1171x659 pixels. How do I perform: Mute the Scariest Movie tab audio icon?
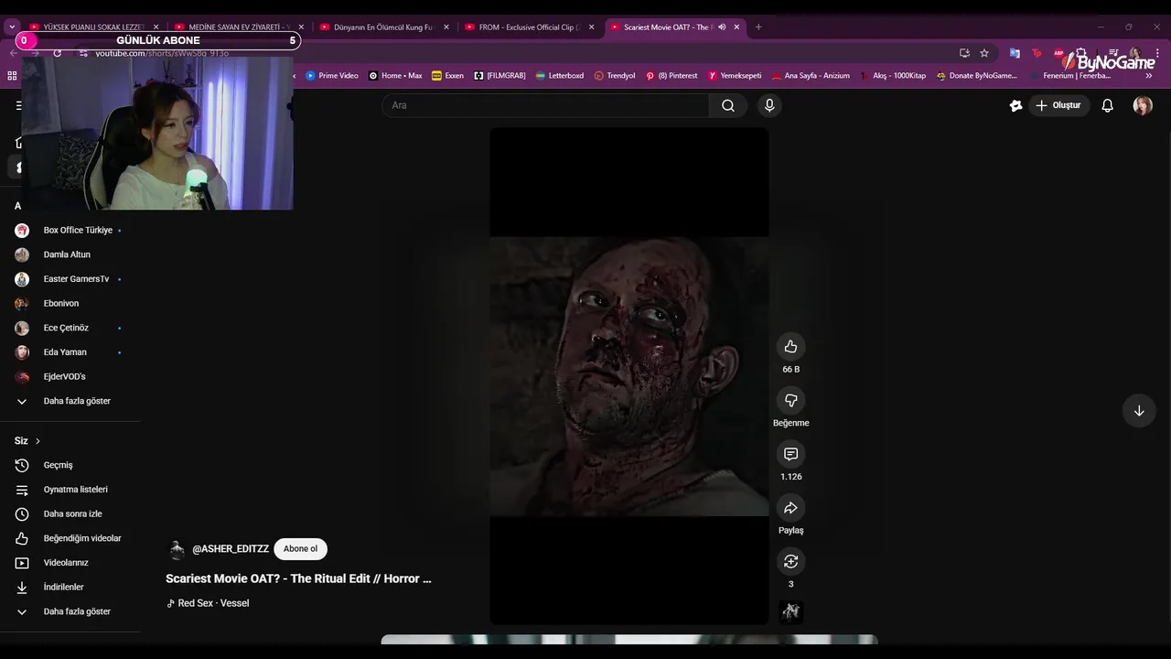point(722,27)
